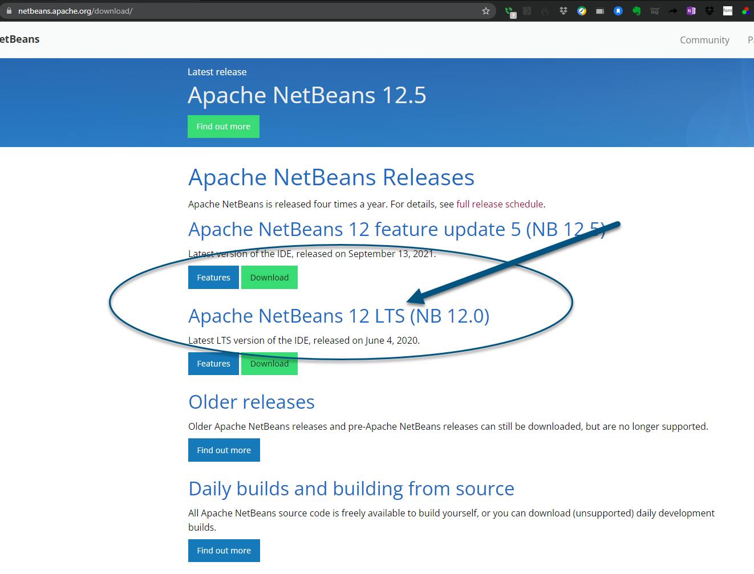Open the green phone extension icon
Screen dimensions: 754x574
click(x=509, y=11)
